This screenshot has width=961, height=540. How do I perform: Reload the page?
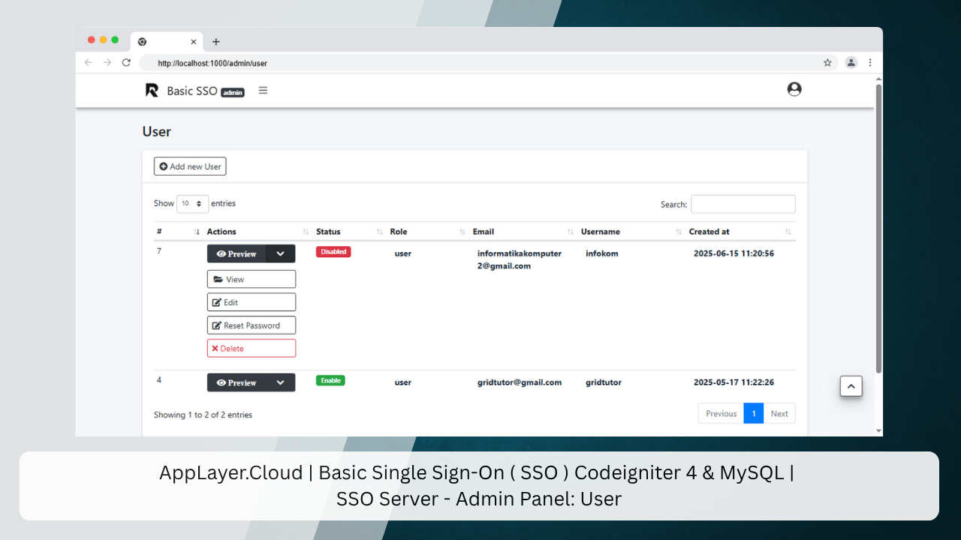(126, 63)
